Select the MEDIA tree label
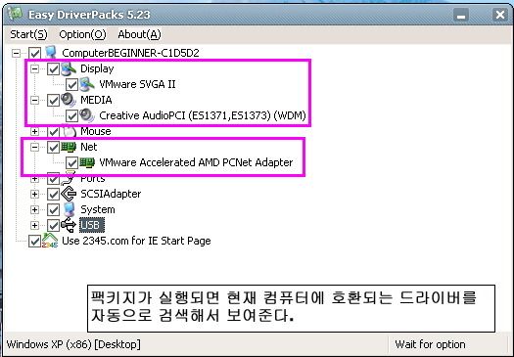The height and width of the screenshot is (357, 514). [96, 100]
